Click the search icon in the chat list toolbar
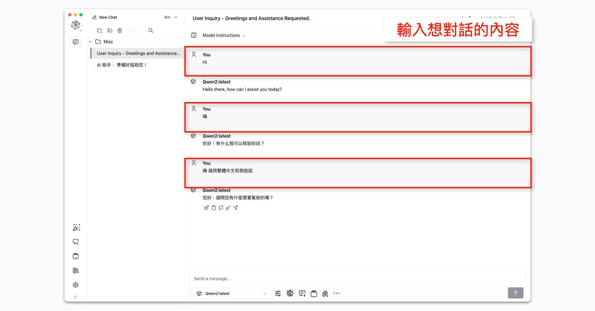This screenshot has width=595, height=311. 151,31
